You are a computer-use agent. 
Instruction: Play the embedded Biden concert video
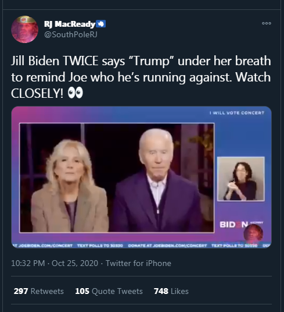click(x=141, y=178)
